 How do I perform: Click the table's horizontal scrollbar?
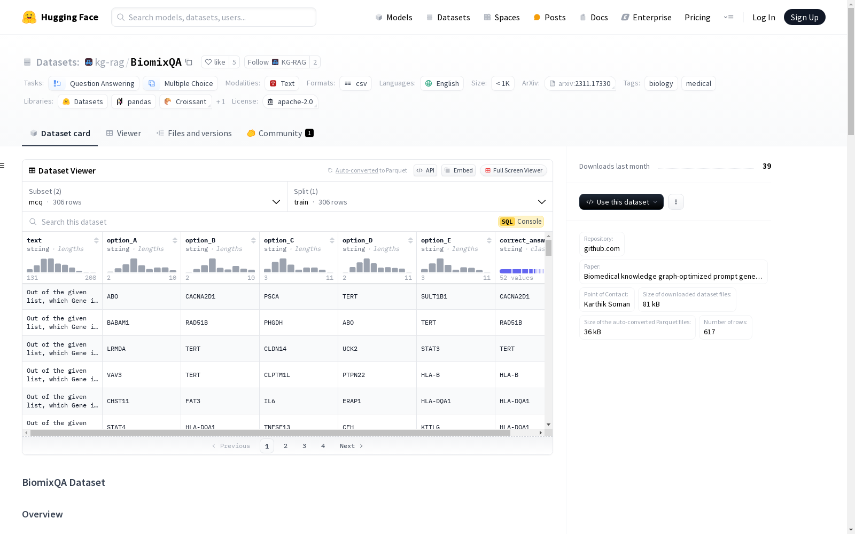tap(270, 433)
